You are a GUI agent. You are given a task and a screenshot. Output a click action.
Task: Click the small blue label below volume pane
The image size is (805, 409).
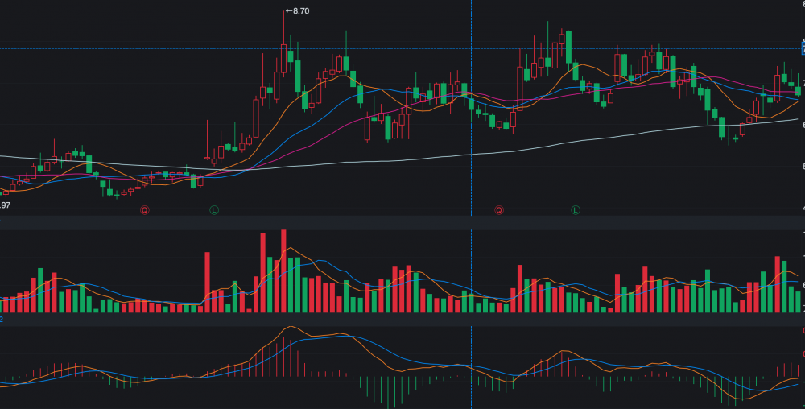[2, 320]
